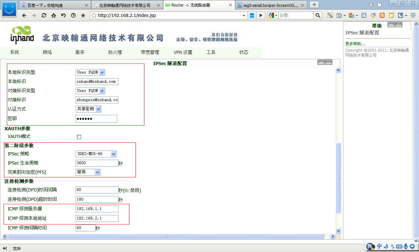Screen dimensions: 419x252
Task: Minimize the 帮助 help panel
Action: 391,24
